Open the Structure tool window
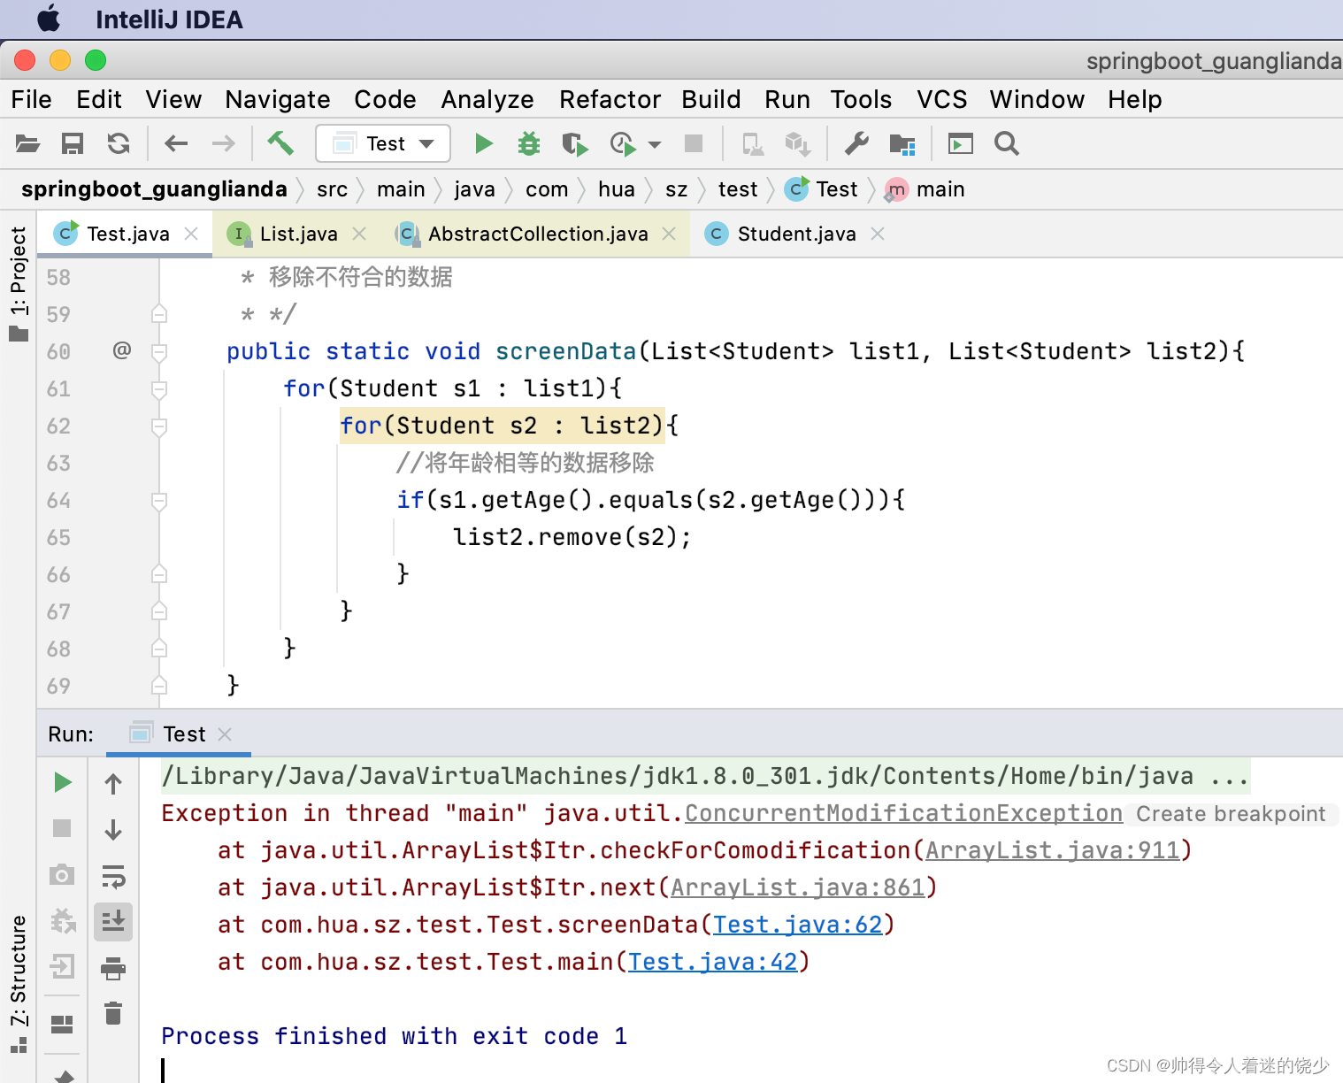Viewport: 1343px width, 1083px height. 19,984
